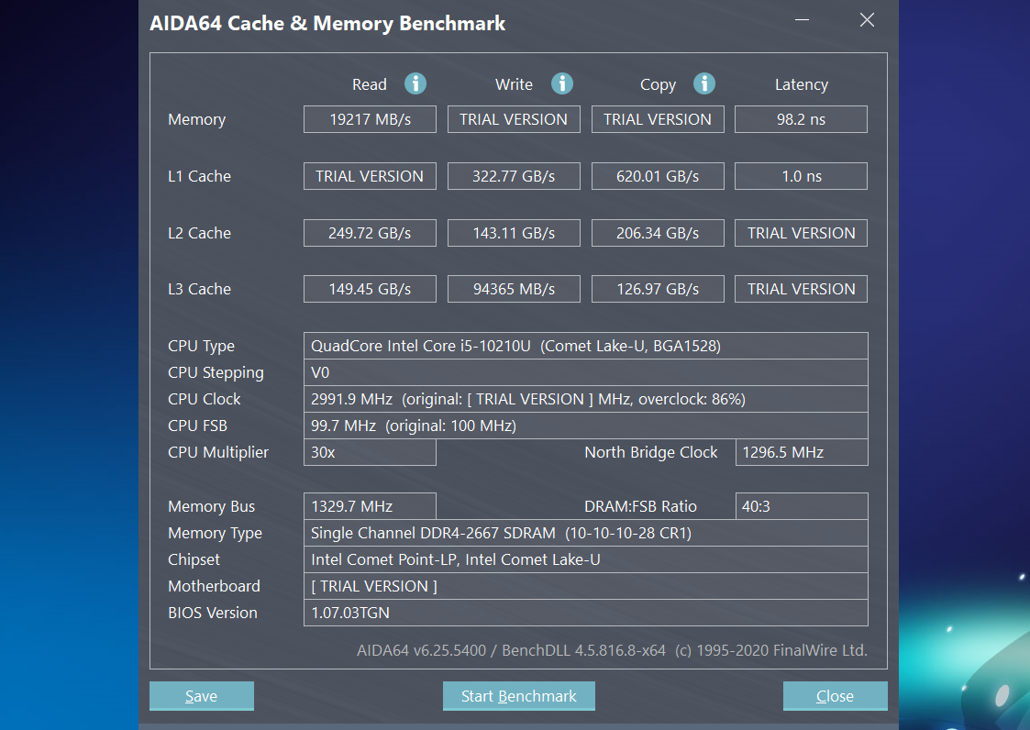Click the DRAM:FSB Ratio label

click(640, 506)
